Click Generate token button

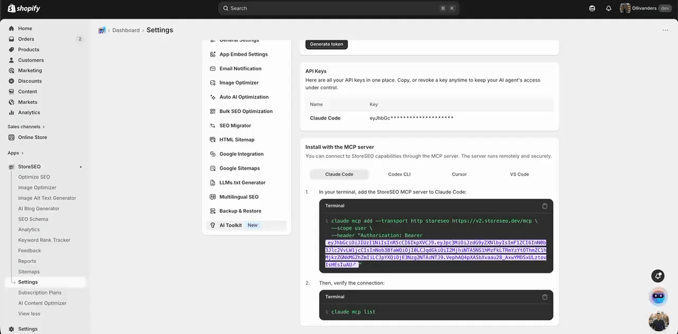click(x=326, y=44)
